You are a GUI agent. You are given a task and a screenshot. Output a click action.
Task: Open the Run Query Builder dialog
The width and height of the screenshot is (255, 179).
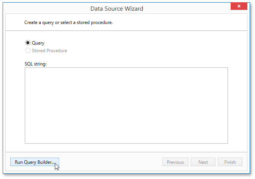(35, 162)
